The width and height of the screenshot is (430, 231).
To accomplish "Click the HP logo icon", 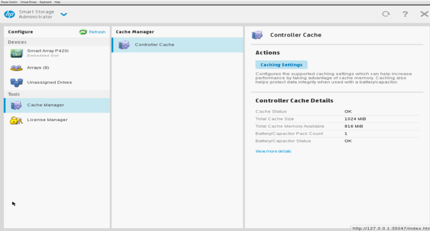I will (x=9, y=14).
